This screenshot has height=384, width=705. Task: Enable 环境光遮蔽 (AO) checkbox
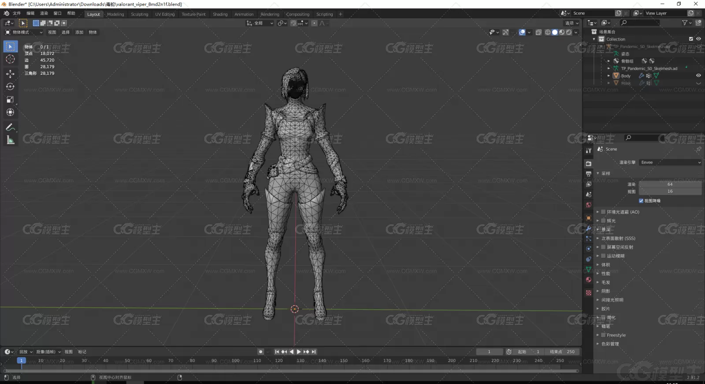(603, 212)
